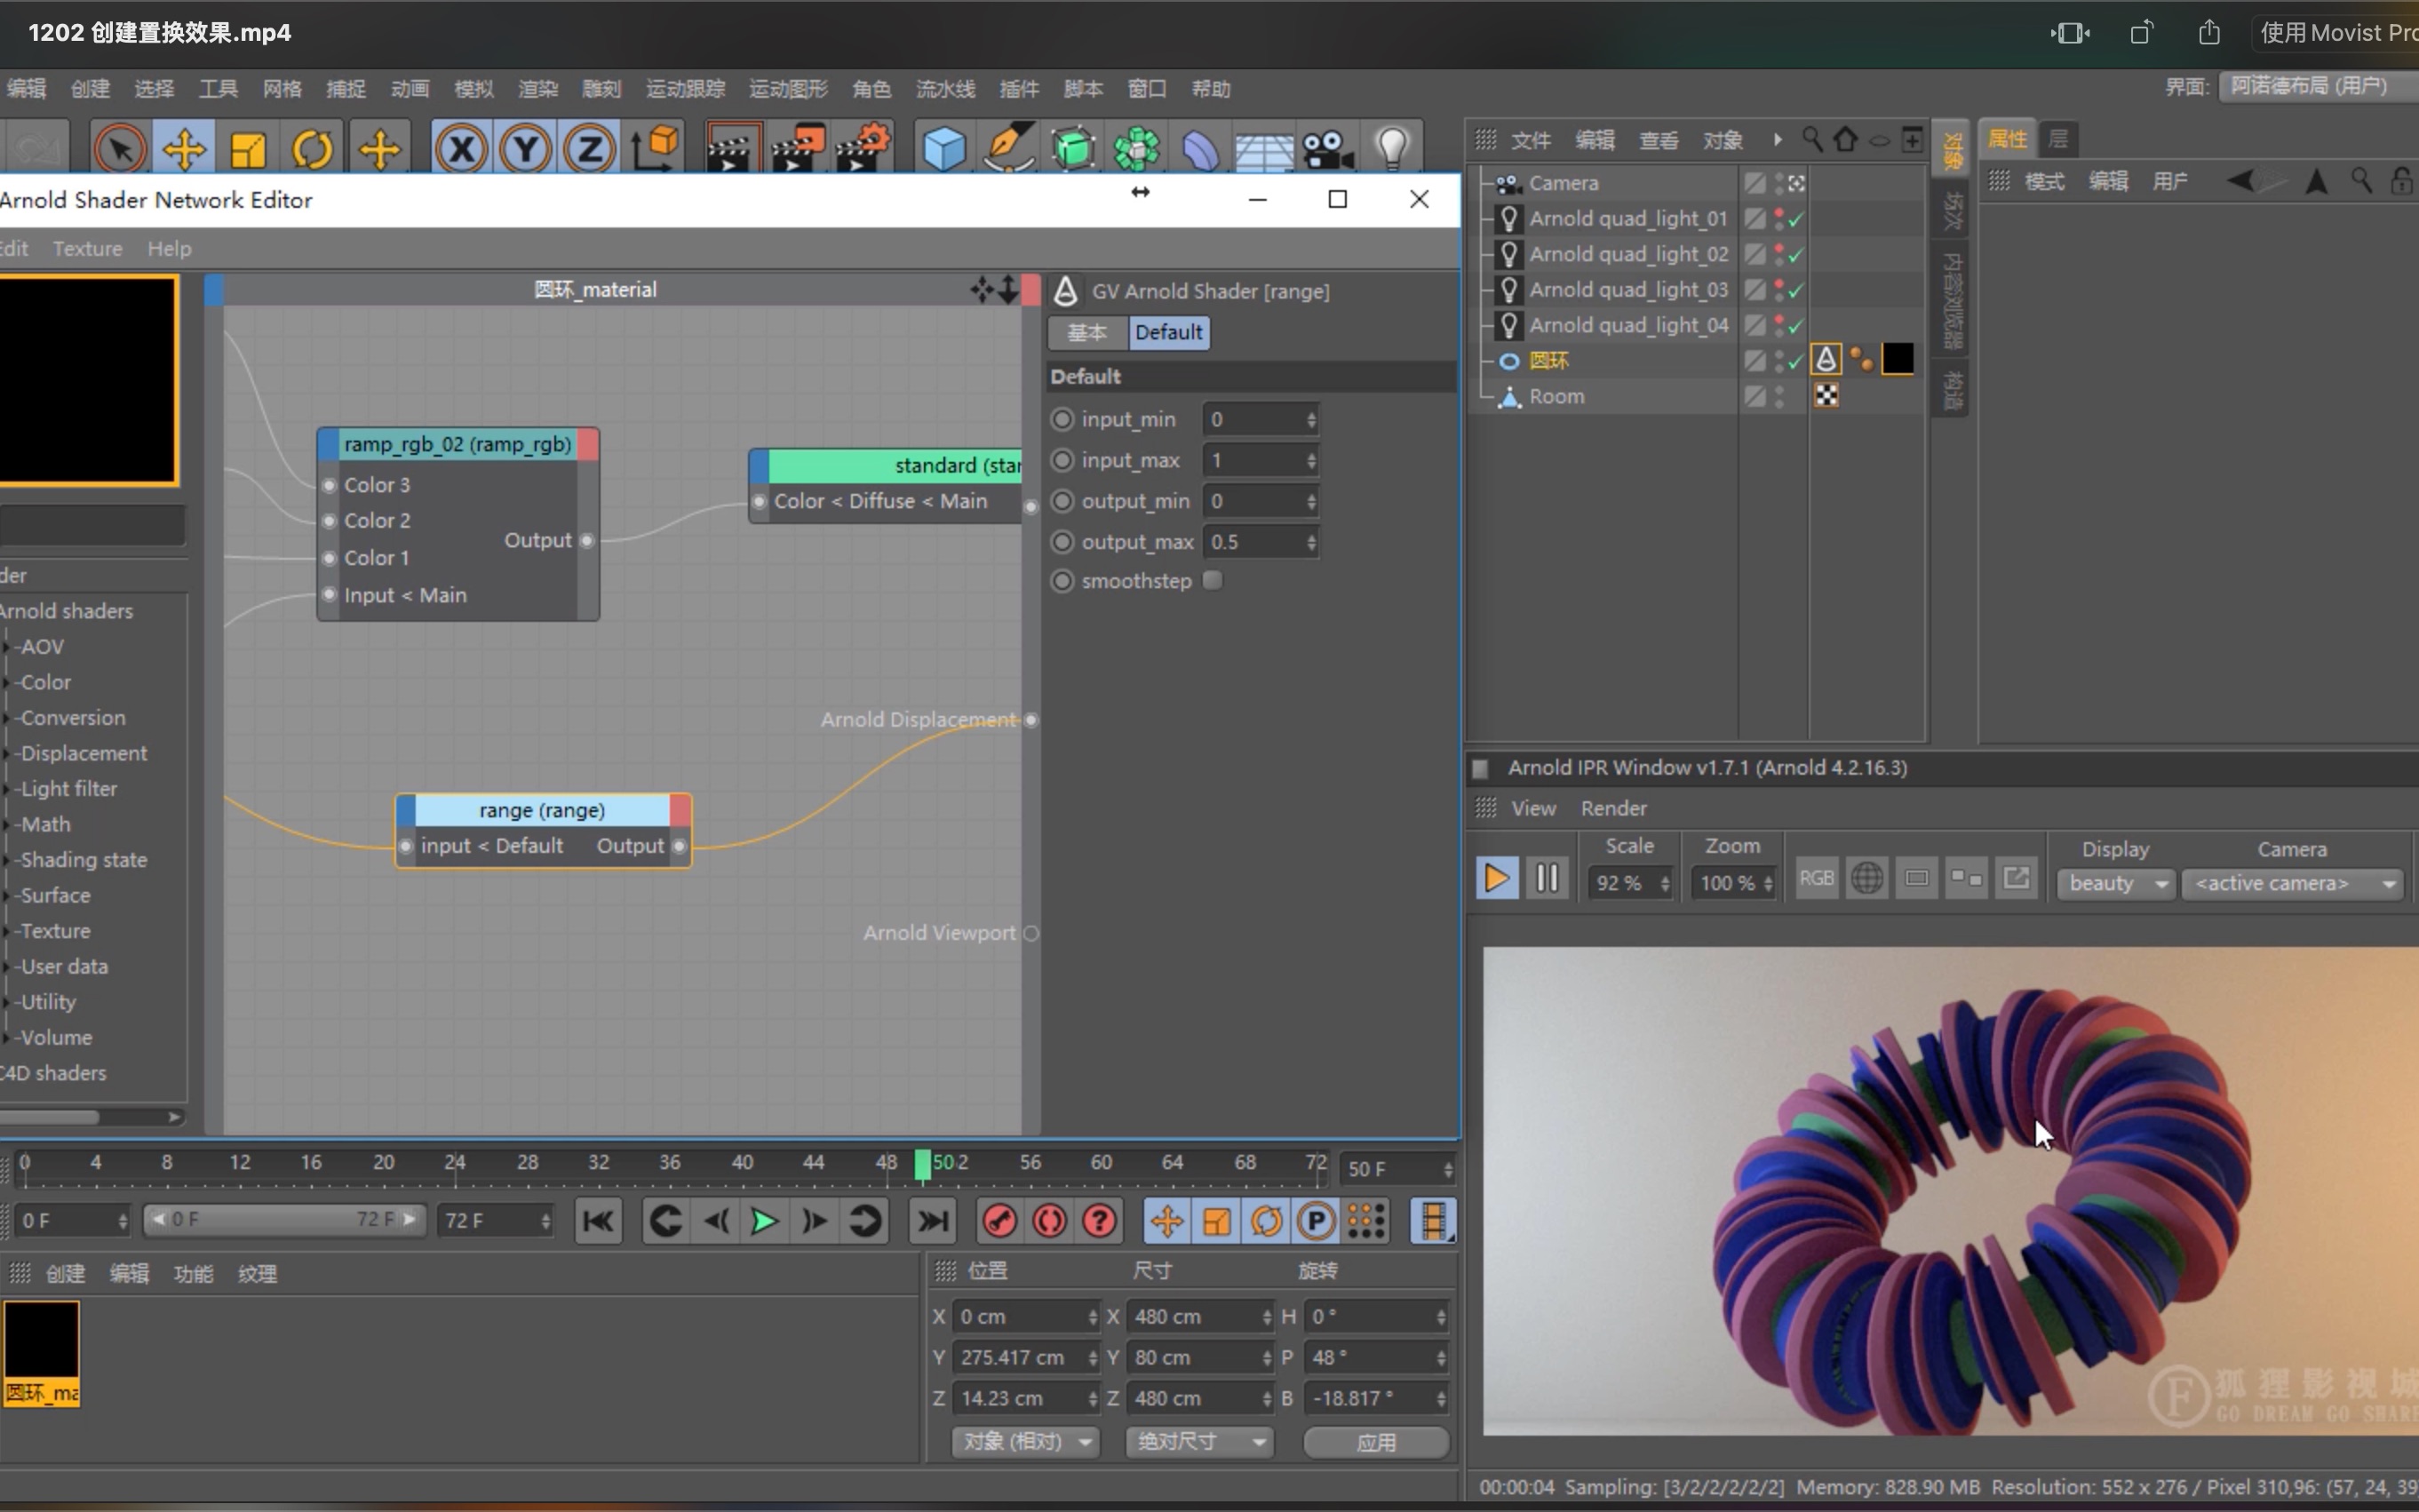Click the Help menu in shader editor
The image size is (2419, 1512).
click(167, 247)
